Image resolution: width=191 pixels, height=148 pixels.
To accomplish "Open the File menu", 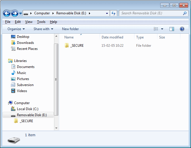I will tap(8, 22).
